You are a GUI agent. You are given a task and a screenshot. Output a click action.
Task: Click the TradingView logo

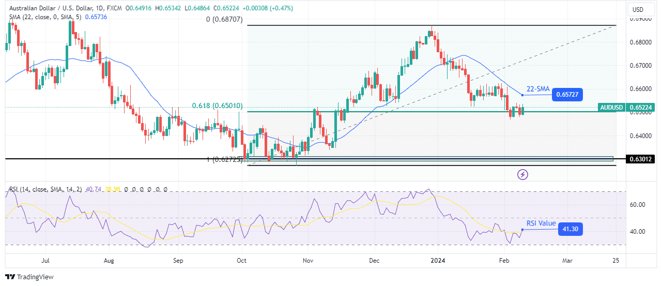click(x=29, y=277)
